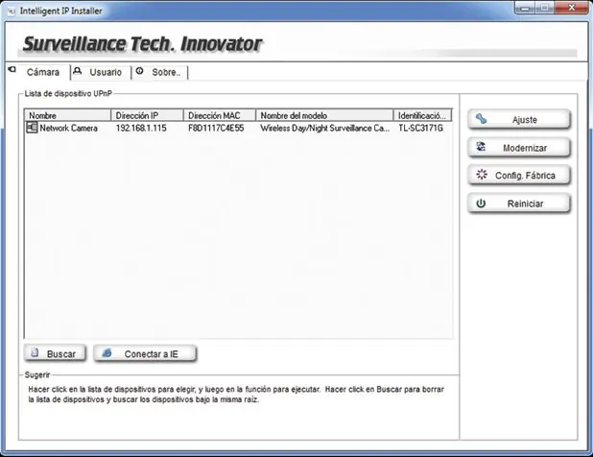Click Wireless Day/Night Surveillance Ca... model cell

tap(325, 129)
